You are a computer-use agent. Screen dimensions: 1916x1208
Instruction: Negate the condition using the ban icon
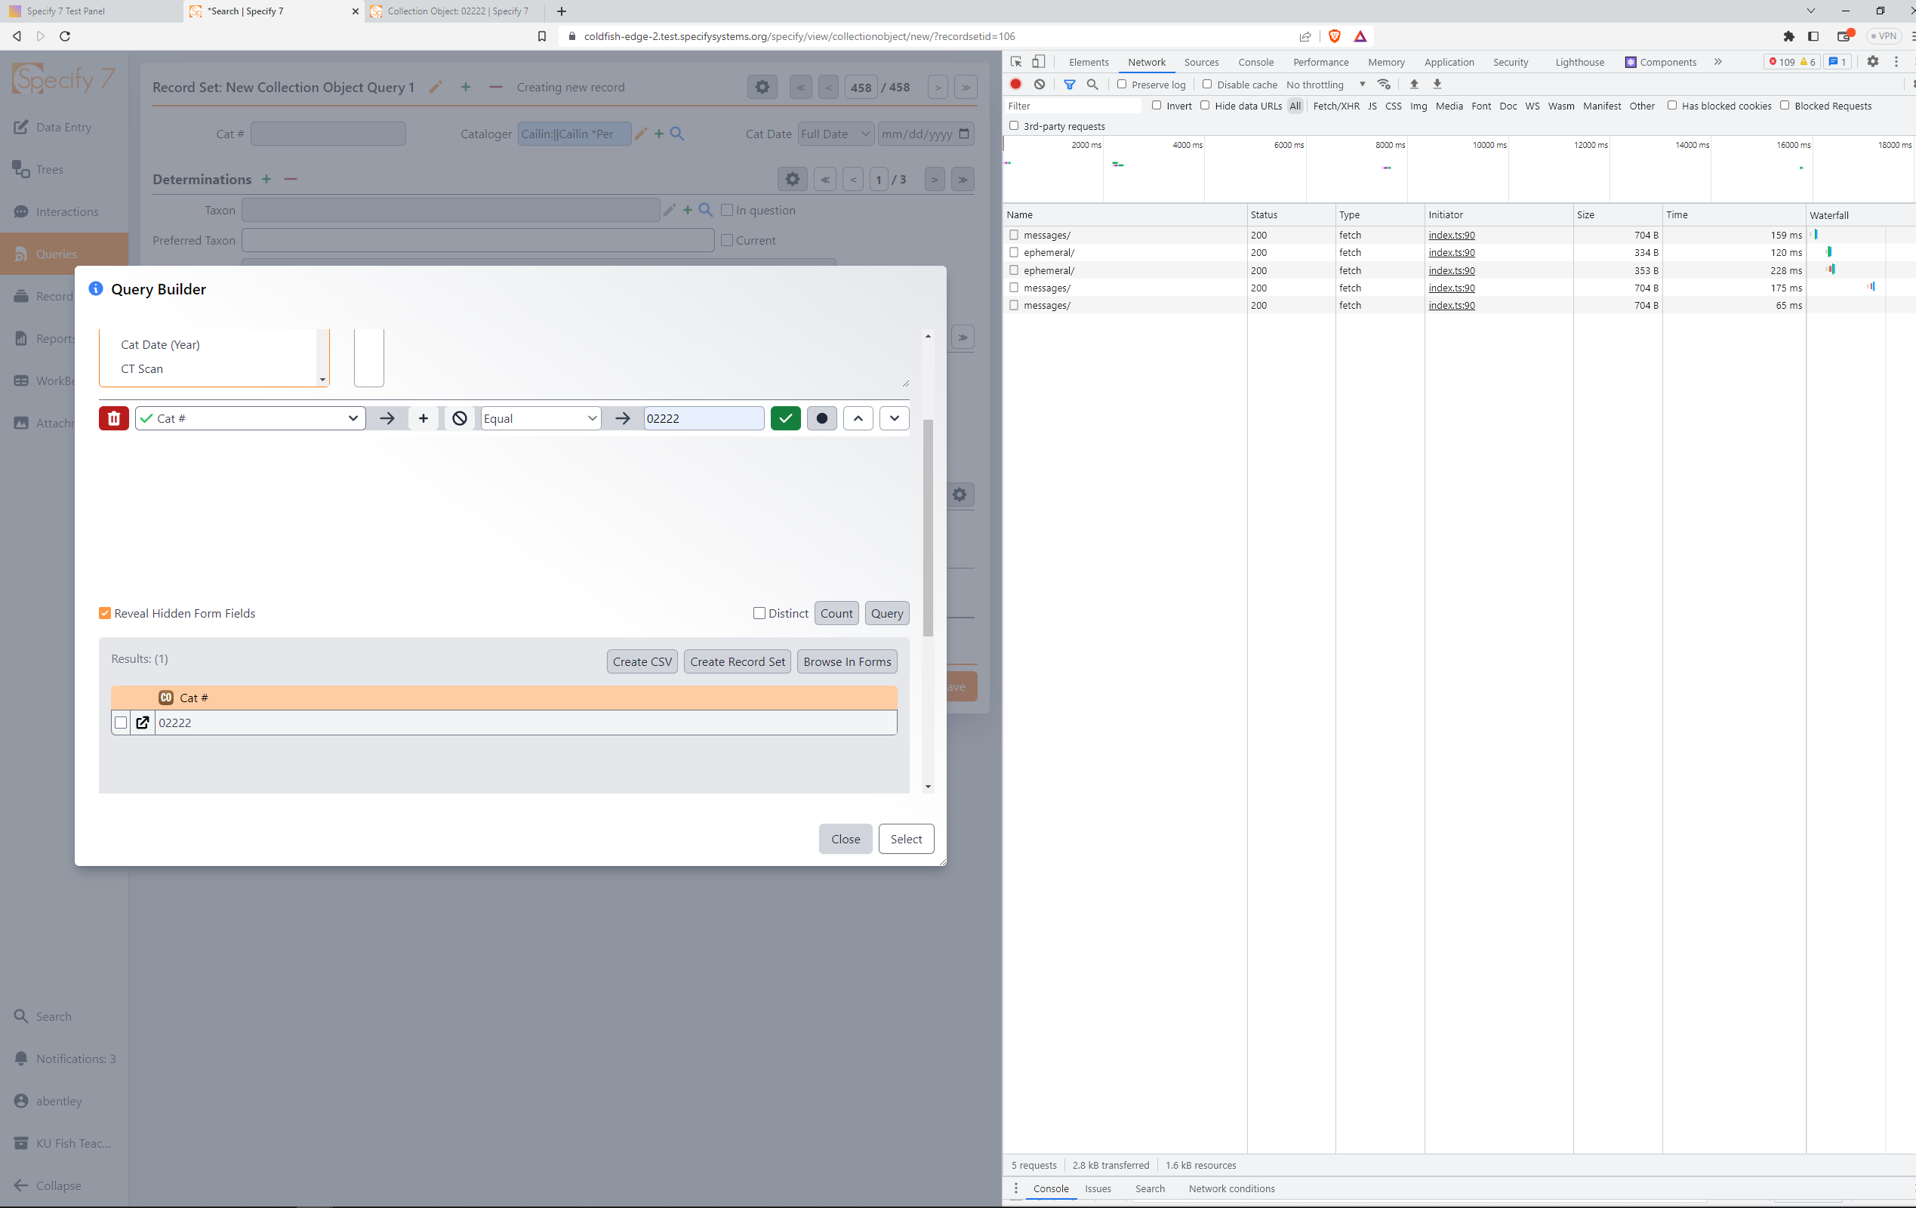click(459, 418)
